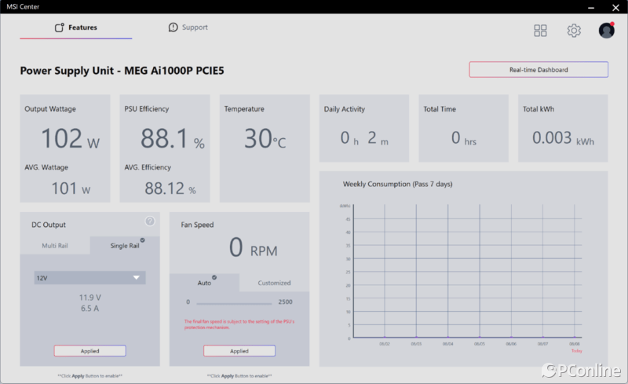Click the Today label on the chart
This screenshot has height=384, width=628.
pyautogui.click(x=576, y=351)
